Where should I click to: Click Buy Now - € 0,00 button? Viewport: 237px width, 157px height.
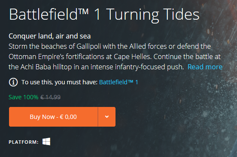(x=53, y=117)
